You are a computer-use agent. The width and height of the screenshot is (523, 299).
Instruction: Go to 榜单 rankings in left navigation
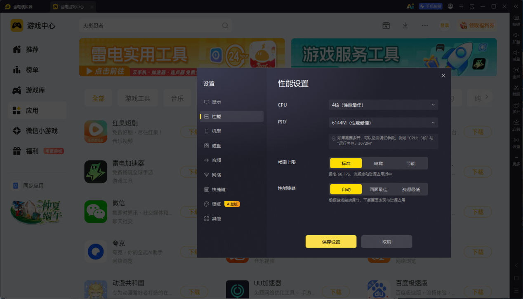pos(37,70)
